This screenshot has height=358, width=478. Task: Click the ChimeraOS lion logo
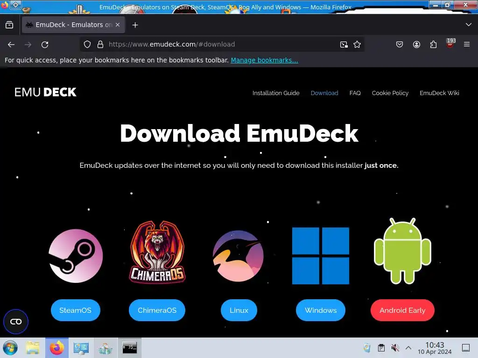coord(157,252)
